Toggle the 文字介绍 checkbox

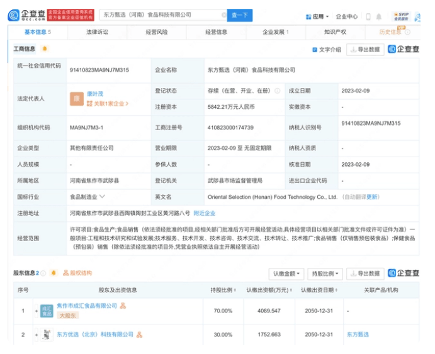pos(315,50)
